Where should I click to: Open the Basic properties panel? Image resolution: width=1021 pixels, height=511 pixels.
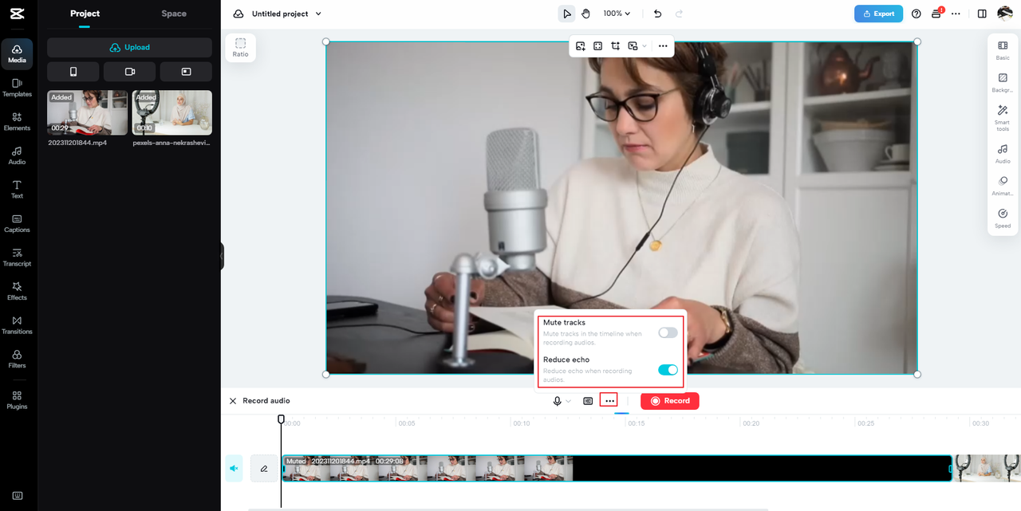1003,50
